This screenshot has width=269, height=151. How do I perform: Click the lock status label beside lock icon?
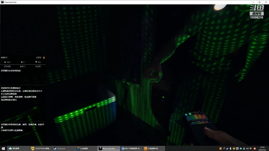39,58
